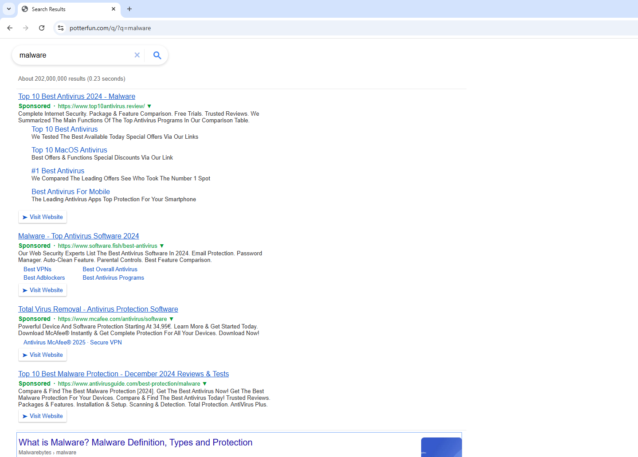Open Secure VPN link
Screen dimensions: 638x457
(106, 342)
